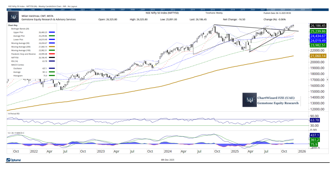Click the blue 24,019.49 price axis label
Image resolution: width=334 pixels, height=169 pixels.
(318, 41)
